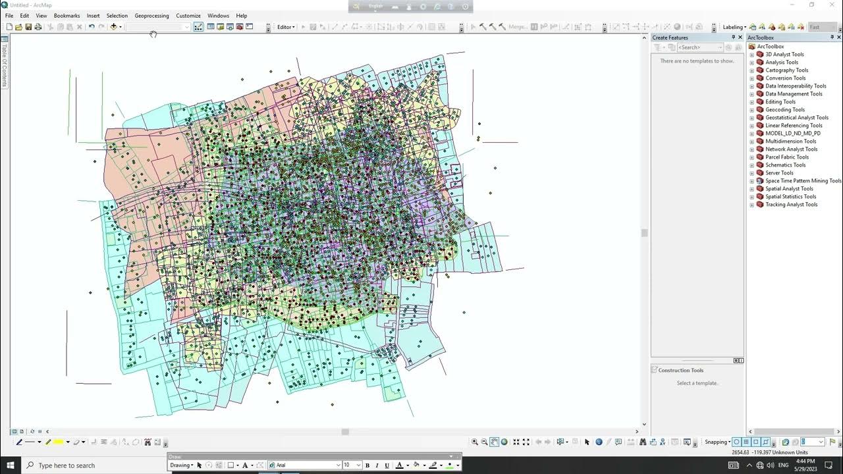Image resolution: width=843 pixels, height=474 pixels.
Task: Click the Full Extent globe icon
Action: click(x=504, y=442)
